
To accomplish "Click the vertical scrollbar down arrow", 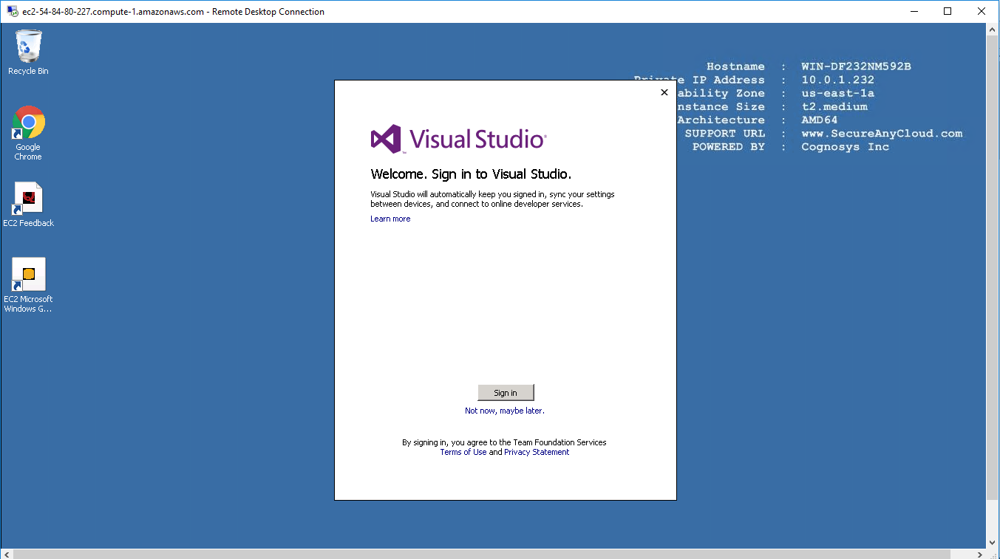I will pos(993,542).
